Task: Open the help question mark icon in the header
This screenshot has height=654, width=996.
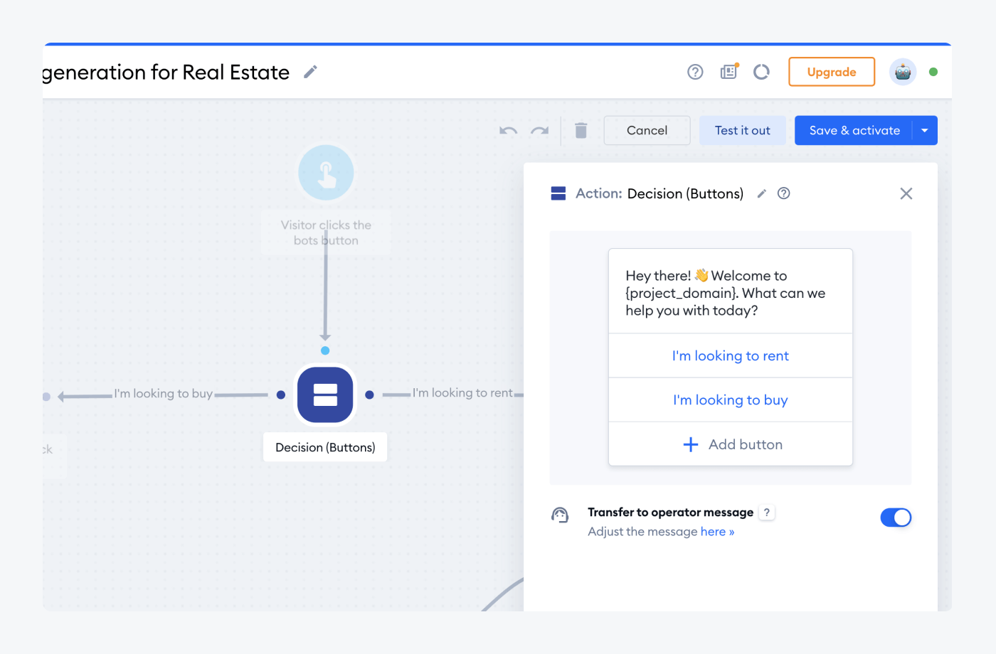Action: pyautogui.click(x=695, y=72)
